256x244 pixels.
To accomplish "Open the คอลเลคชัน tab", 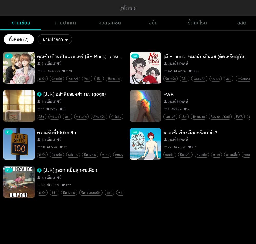I will point(110,23).
